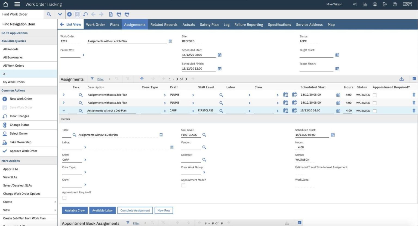
Task: Open the Parent WO detail arrow
Action: [x=84, y=55]
